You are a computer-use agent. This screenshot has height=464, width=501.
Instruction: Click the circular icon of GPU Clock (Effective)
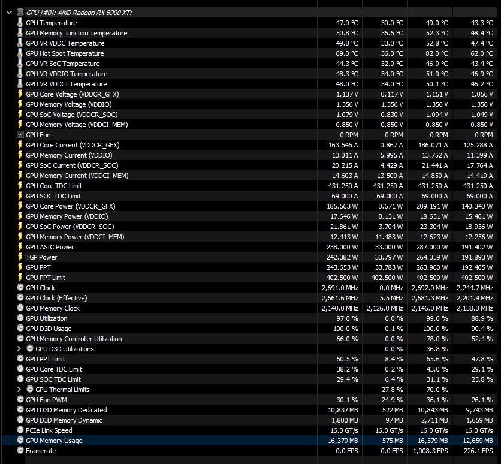pos(20,297)
